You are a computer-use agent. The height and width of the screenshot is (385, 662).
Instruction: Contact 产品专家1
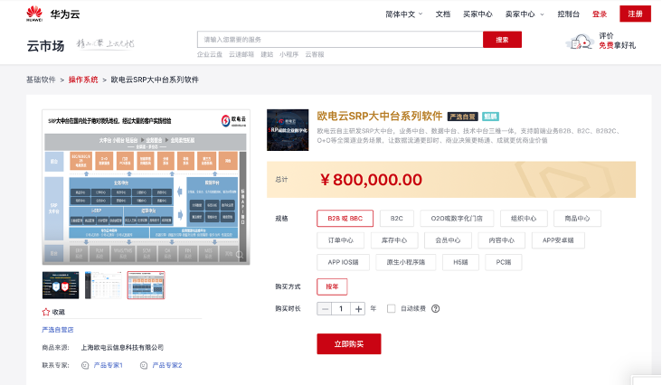click(109, 365)
